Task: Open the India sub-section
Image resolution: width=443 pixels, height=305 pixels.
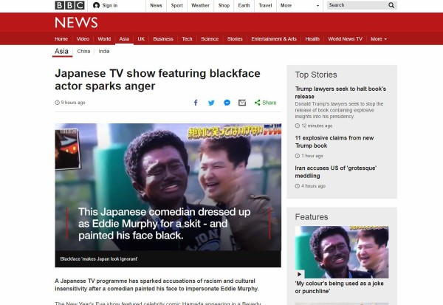Action: [104, 52]
